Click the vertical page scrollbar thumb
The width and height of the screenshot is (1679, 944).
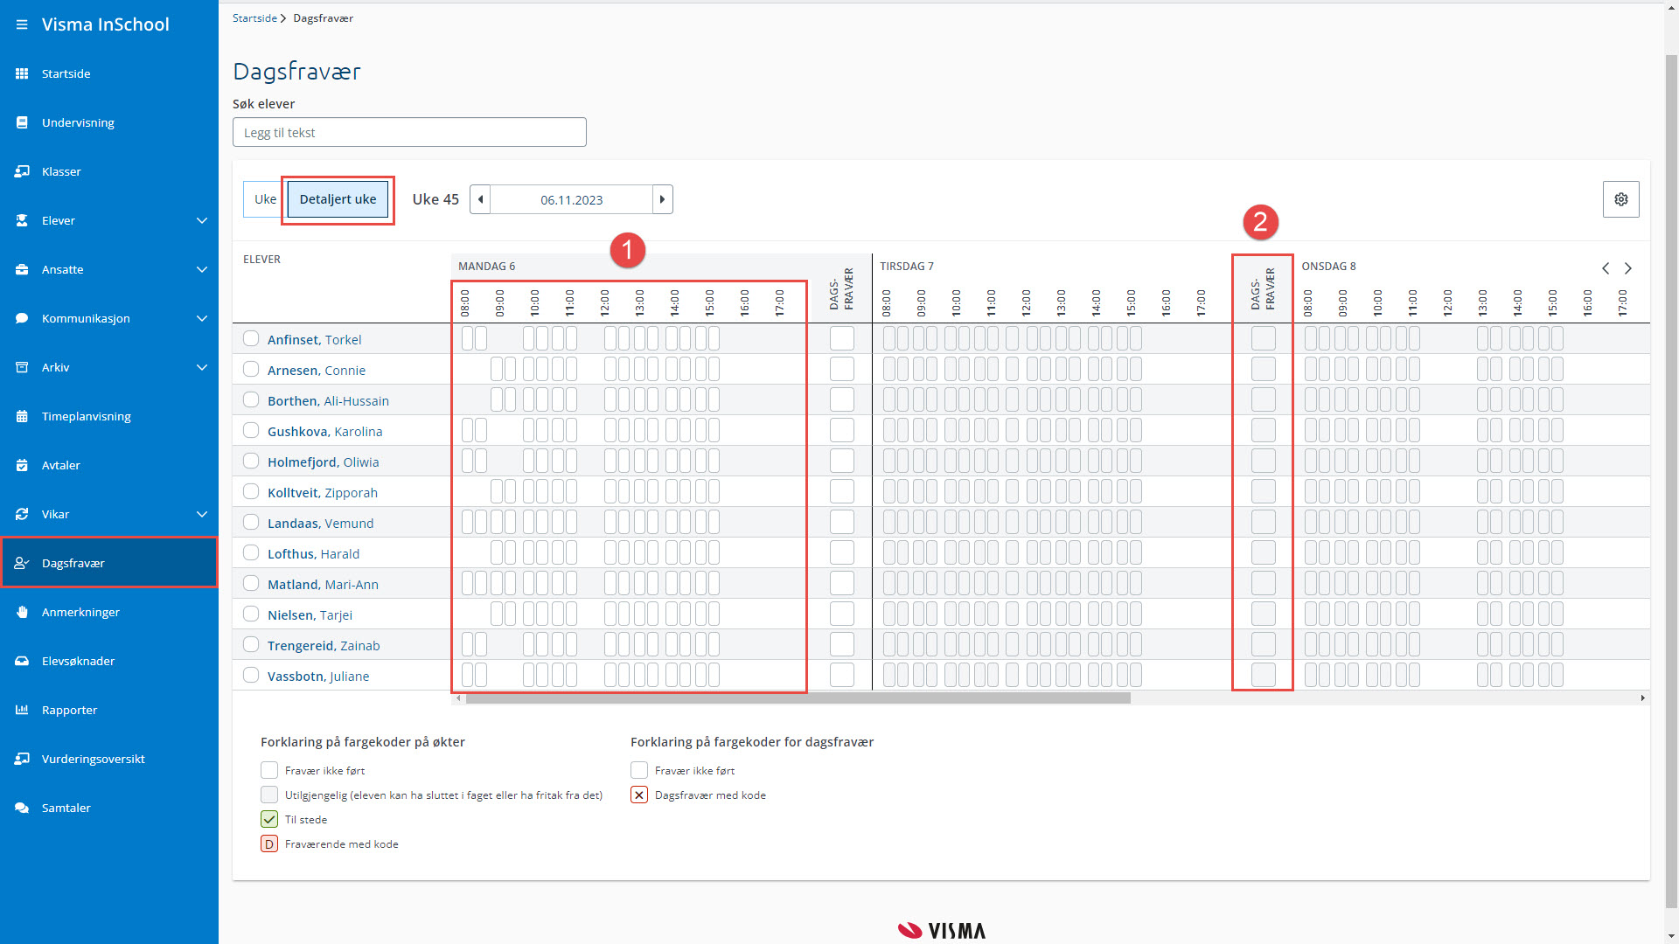pyautogui.click(x=1671, y=481)
